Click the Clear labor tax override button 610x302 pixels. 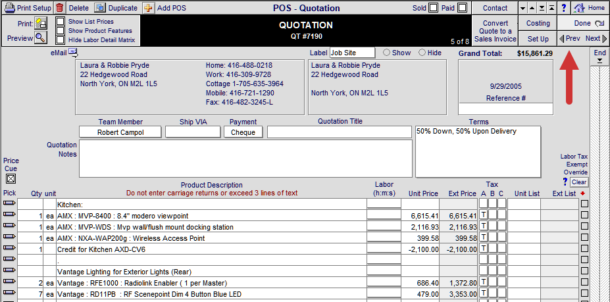579,182
